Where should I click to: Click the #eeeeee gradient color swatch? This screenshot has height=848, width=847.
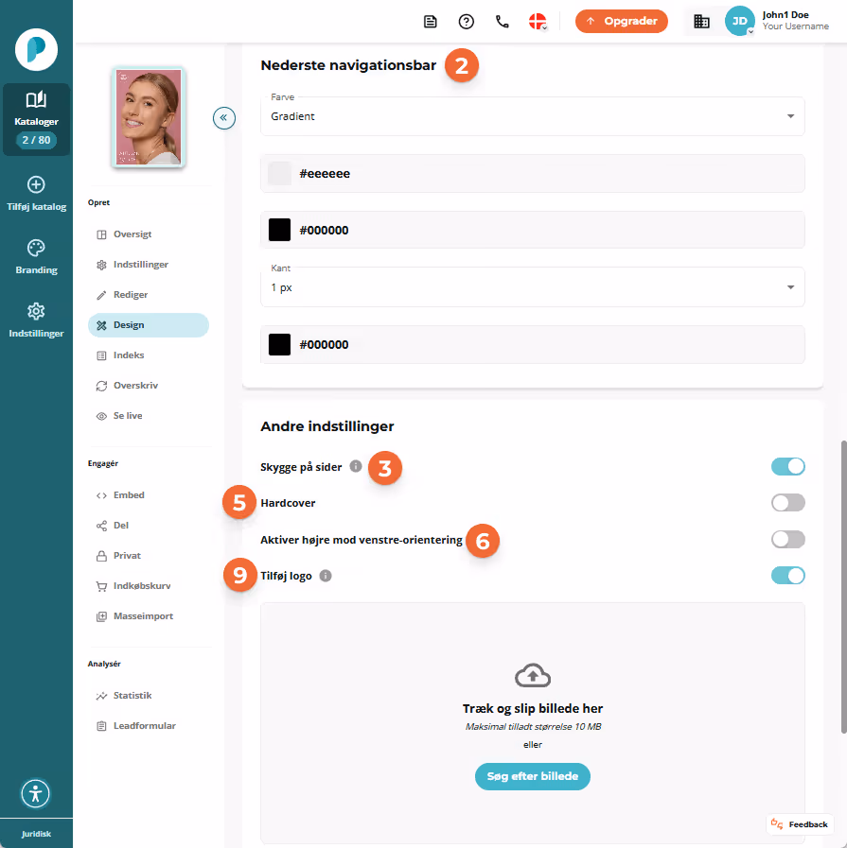pyautogui.click(x=280, y=174)
